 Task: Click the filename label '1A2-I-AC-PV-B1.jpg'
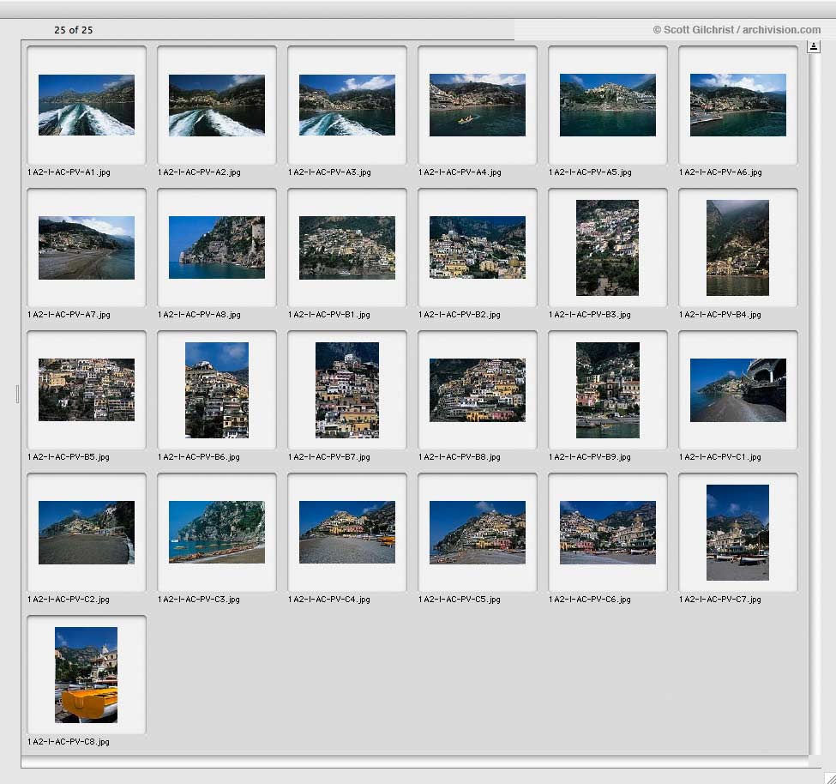point(329,315)
